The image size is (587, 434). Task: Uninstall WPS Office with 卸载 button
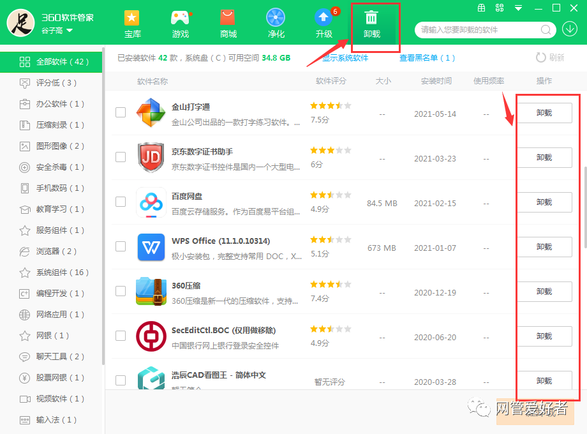pos(544,247)
